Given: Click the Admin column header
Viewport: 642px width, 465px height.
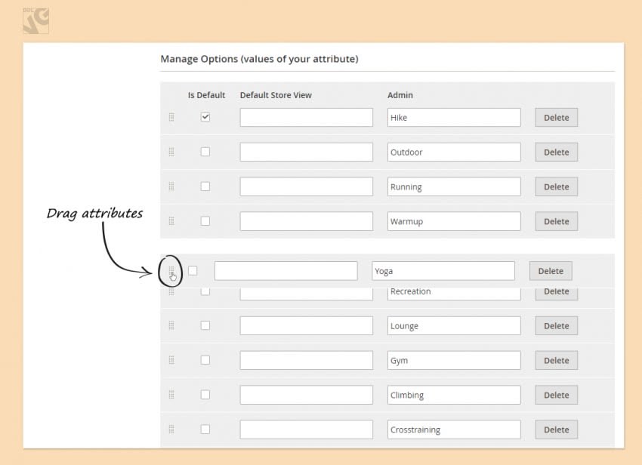Looking at the screenshot, I should (400, 95).
